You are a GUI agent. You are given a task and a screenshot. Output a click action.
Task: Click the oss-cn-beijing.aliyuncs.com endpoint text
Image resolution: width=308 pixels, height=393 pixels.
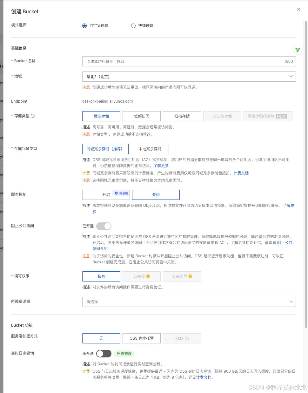(108, 101)
